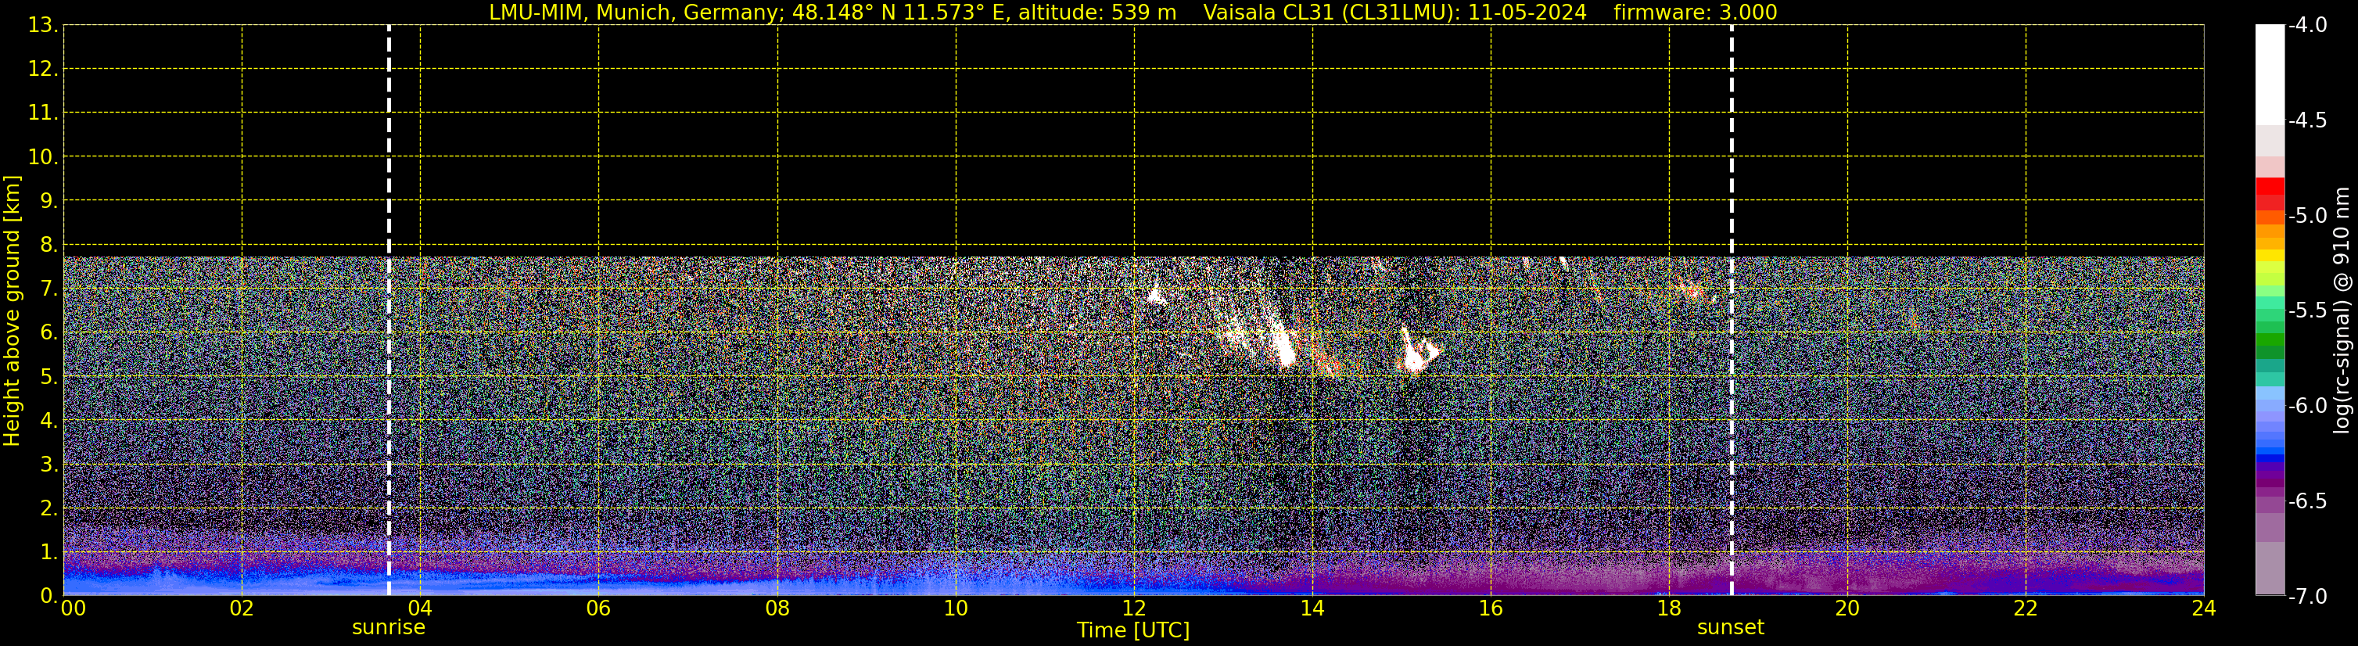This screenshot has width=2358, height=646.
Task: Click the 5 km height tick label
Action: (47, 377)
